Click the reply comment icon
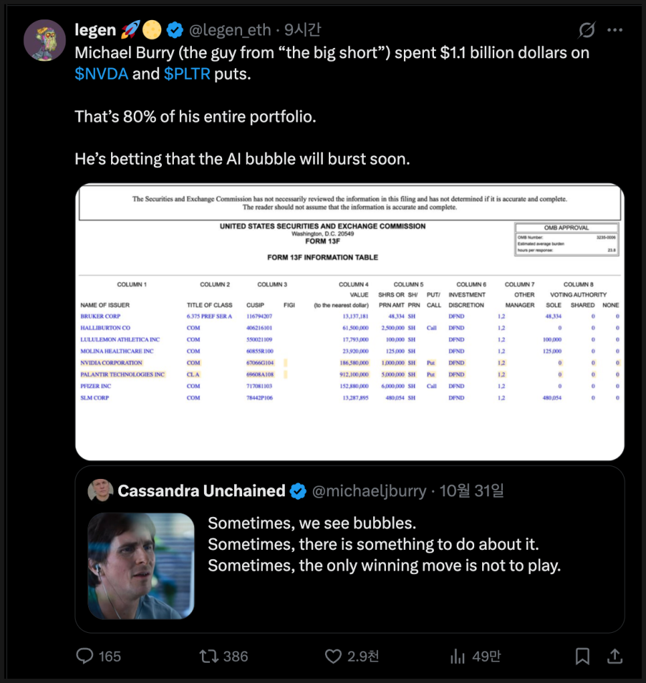 click(x=85, y=656)
